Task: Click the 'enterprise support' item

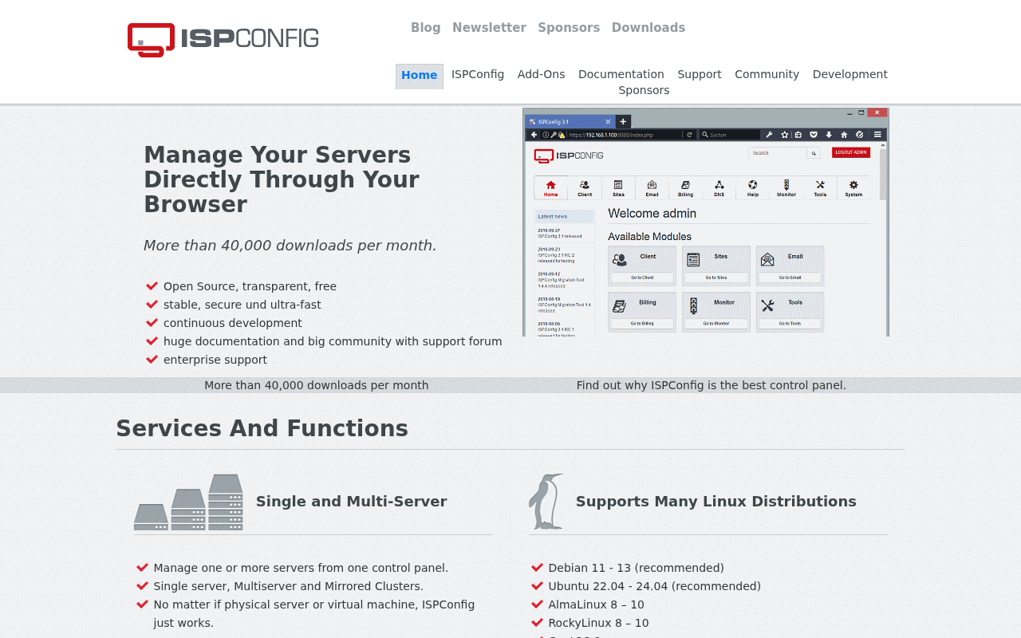Action: coord(215,360)
